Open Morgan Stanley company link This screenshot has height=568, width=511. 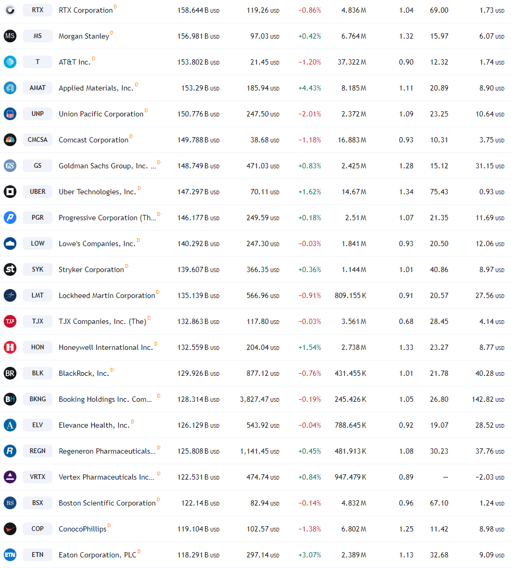click(84, 36)
